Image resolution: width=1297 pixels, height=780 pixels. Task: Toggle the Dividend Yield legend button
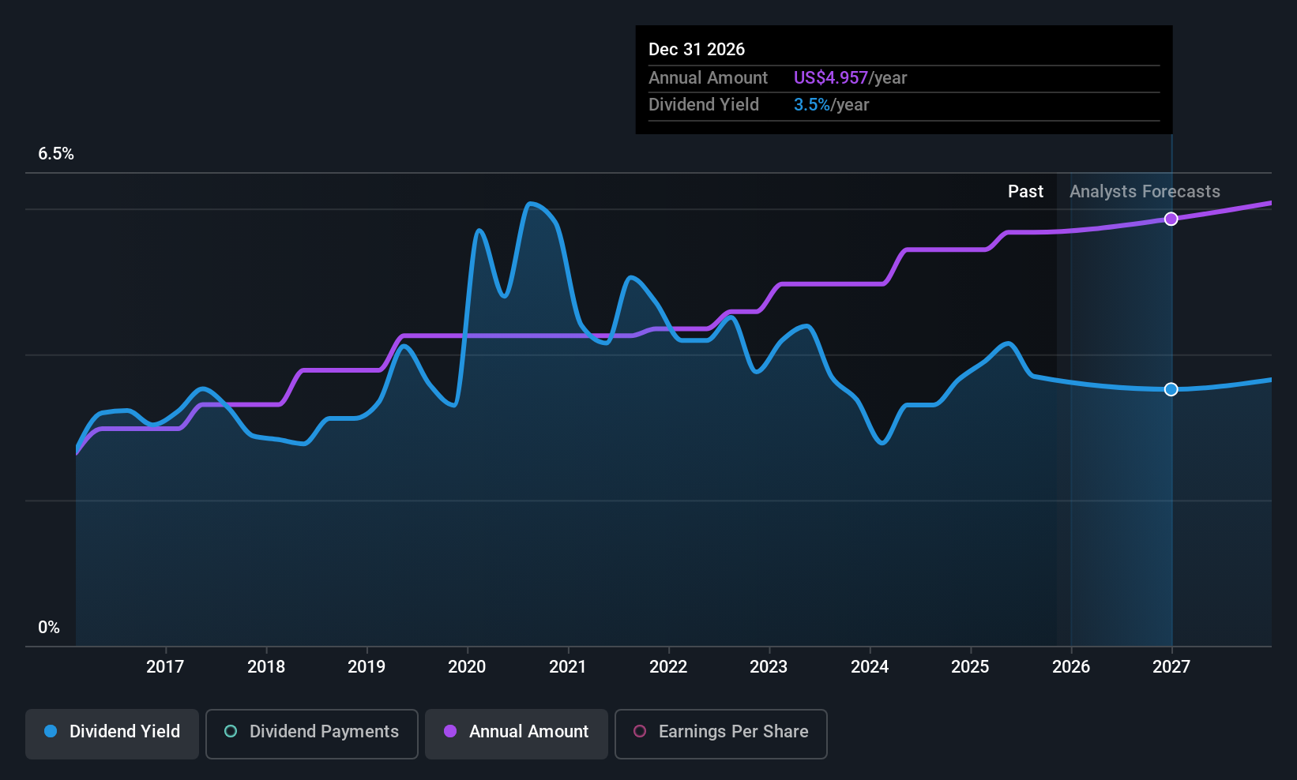[x=112, y=733]
